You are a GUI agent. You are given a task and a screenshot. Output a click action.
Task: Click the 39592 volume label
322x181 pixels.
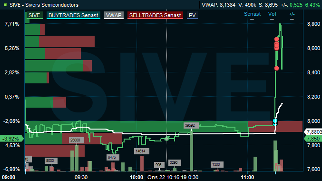pos(191,125)
